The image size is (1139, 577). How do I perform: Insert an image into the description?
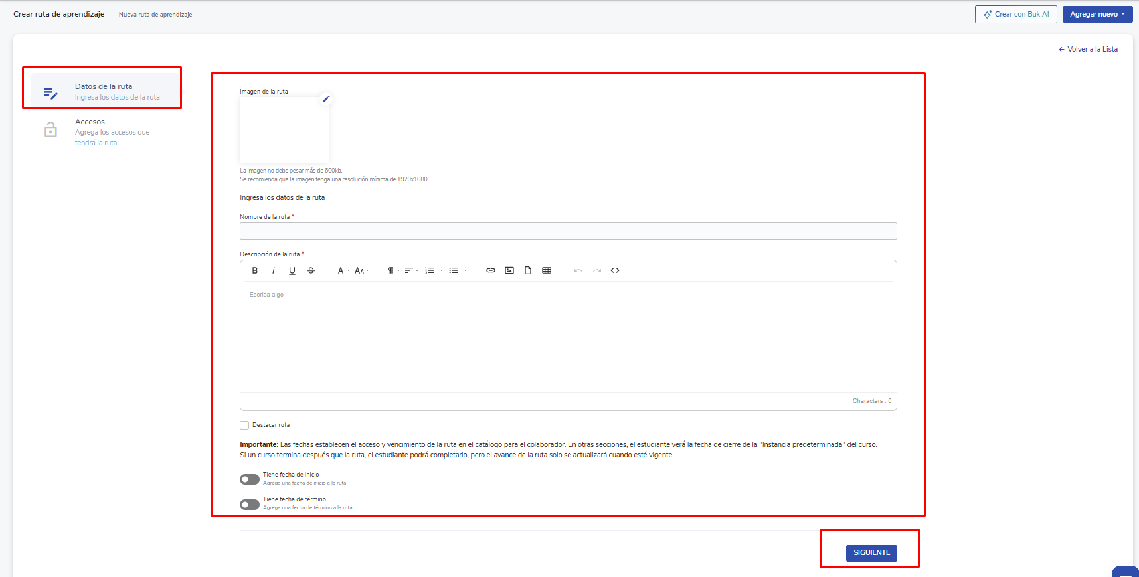[x=509, y=270]
